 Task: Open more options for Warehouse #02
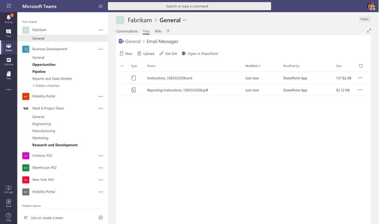coord(101,168)
